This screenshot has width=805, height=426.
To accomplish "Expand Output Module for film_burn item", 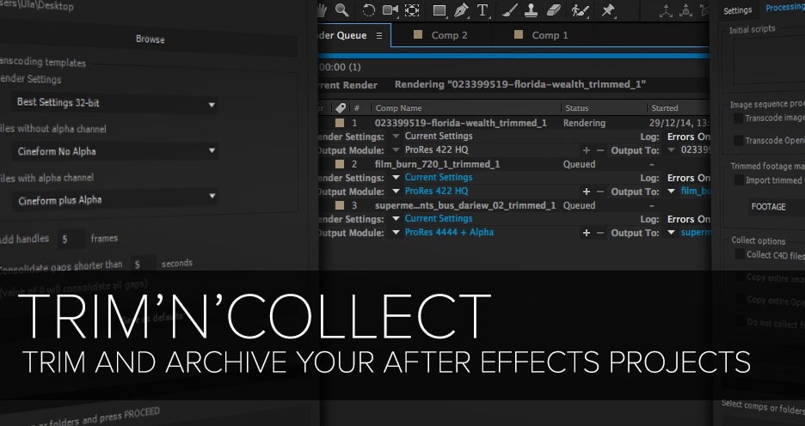I will point(396,192).
